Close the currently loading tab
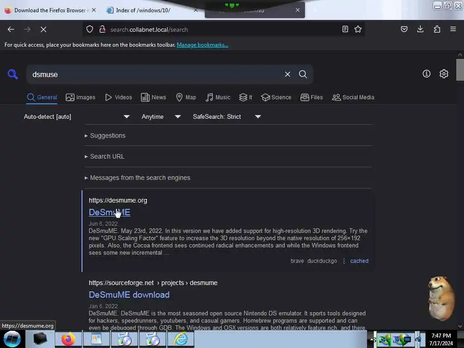464x348 pixels. click(298, 10)
